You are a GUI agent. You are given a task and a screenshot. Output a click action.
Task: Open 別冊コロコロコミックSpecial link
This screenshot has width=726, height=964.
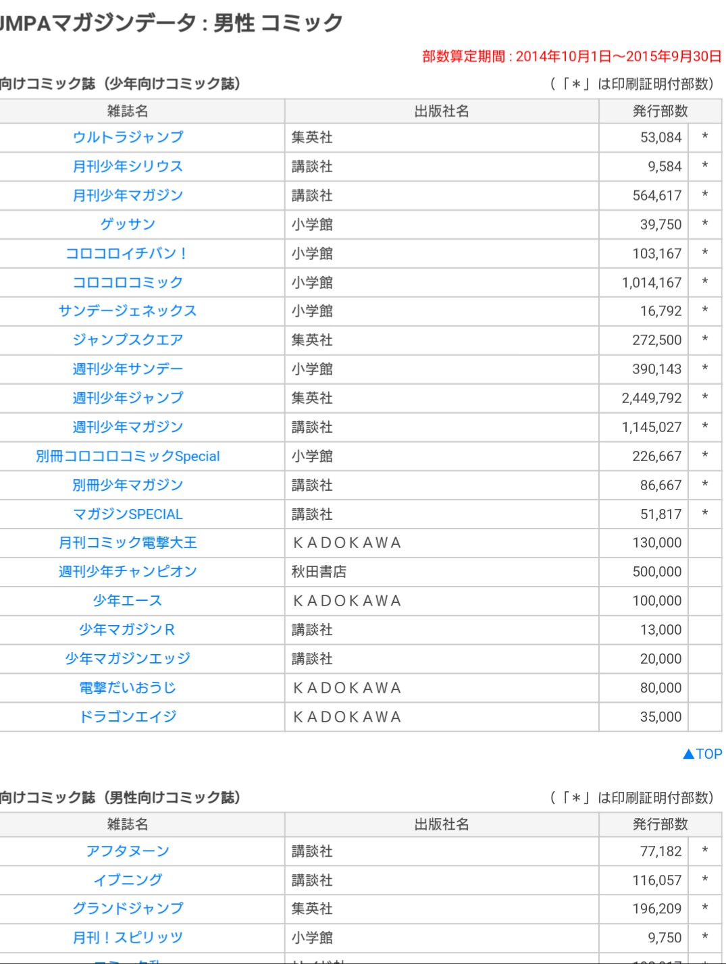click(x=128, y=456)
